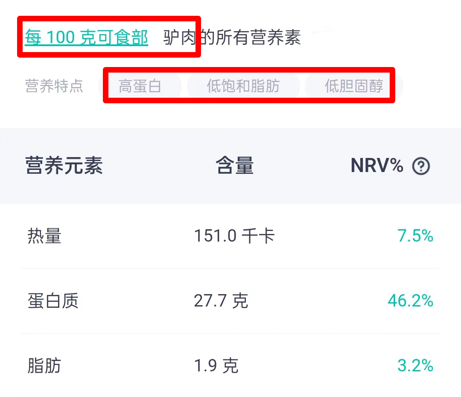This screenshot has width=461, height=397.
Task: Click the 7.5% NRV value
Action: click(415, 236)
